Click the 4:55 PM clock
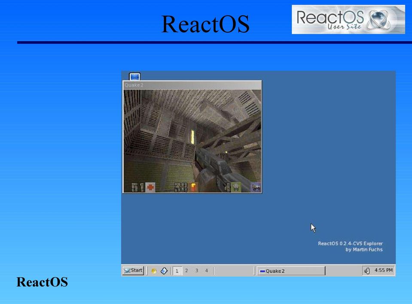Image resolution: width=412 pixels, height=304 pixels. 383,270
